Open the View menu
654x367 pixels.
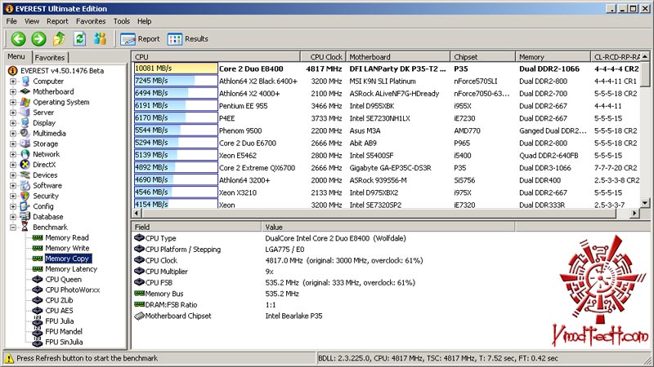click(x=32, y=21)
